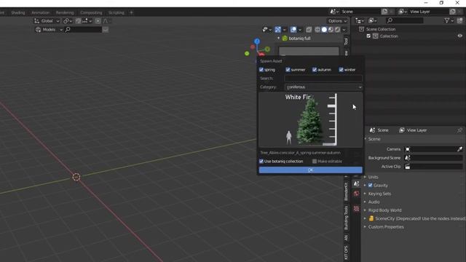This screenshot has height=262, width=466.
Task: Collapse the botaniq full panel
Action: 278,39
